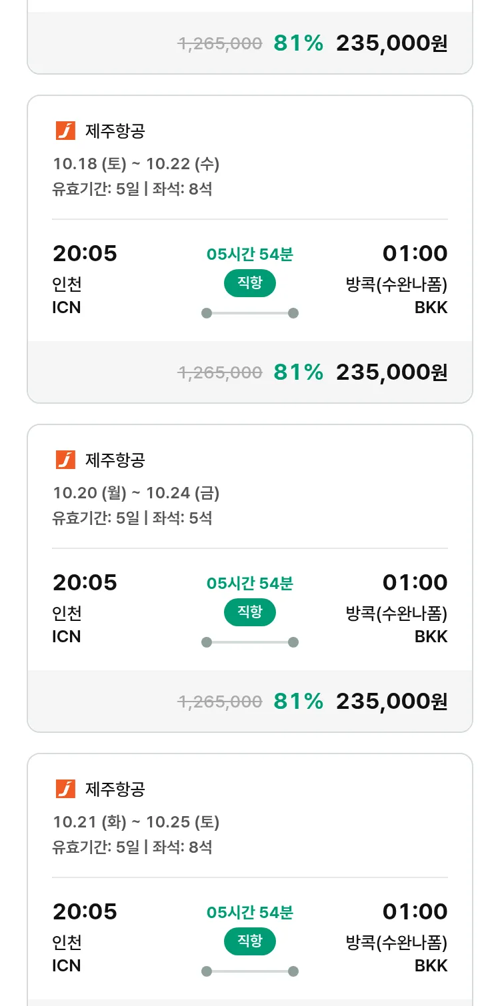Choose the 235,000원 price in the topmost card
The image size is (500, 1006).
click(391, 43)
